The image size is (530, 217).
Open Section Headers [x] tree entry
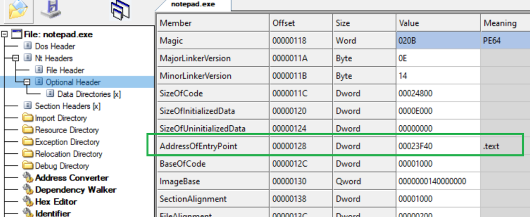pos(67,106)
